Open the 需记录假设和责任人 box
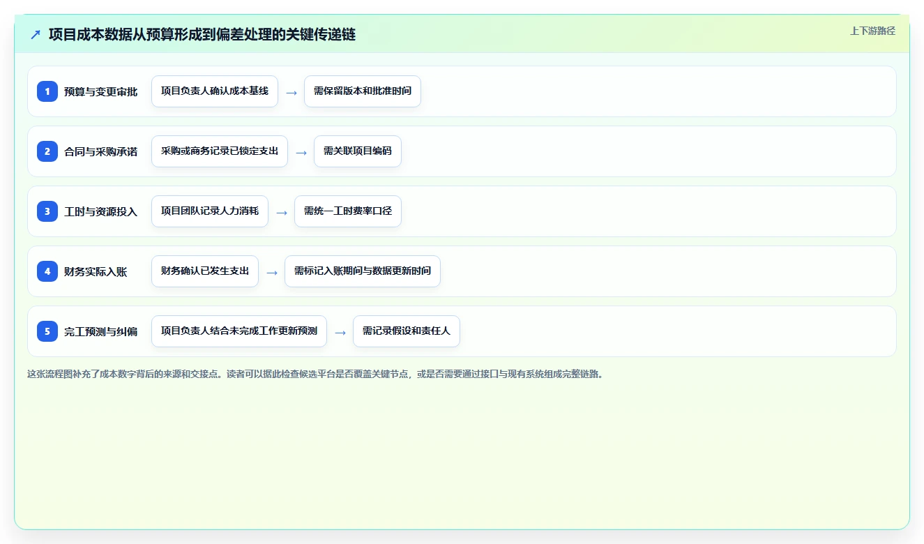Viewport: 924px width, 544px height. click(407, 331)
